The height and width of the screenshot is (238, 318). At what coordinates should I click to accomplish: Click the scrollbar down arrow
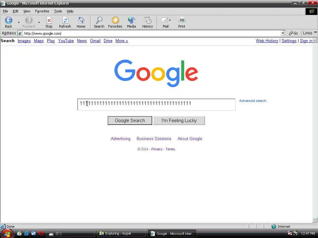coord(315,220)
